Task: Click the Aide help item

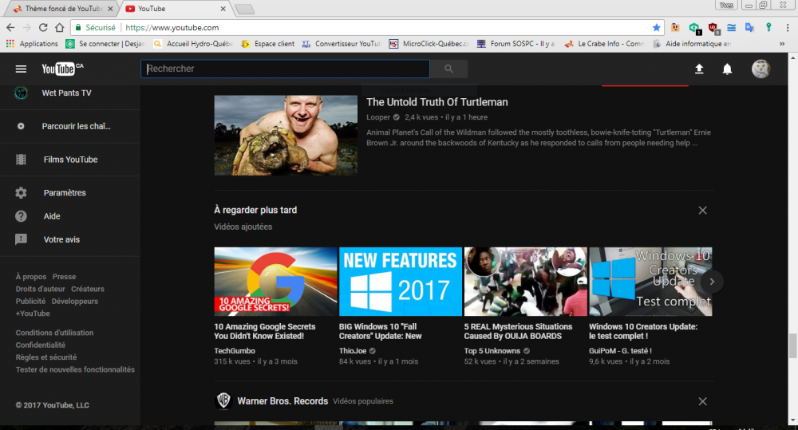Action: click(x=52, y=216)
